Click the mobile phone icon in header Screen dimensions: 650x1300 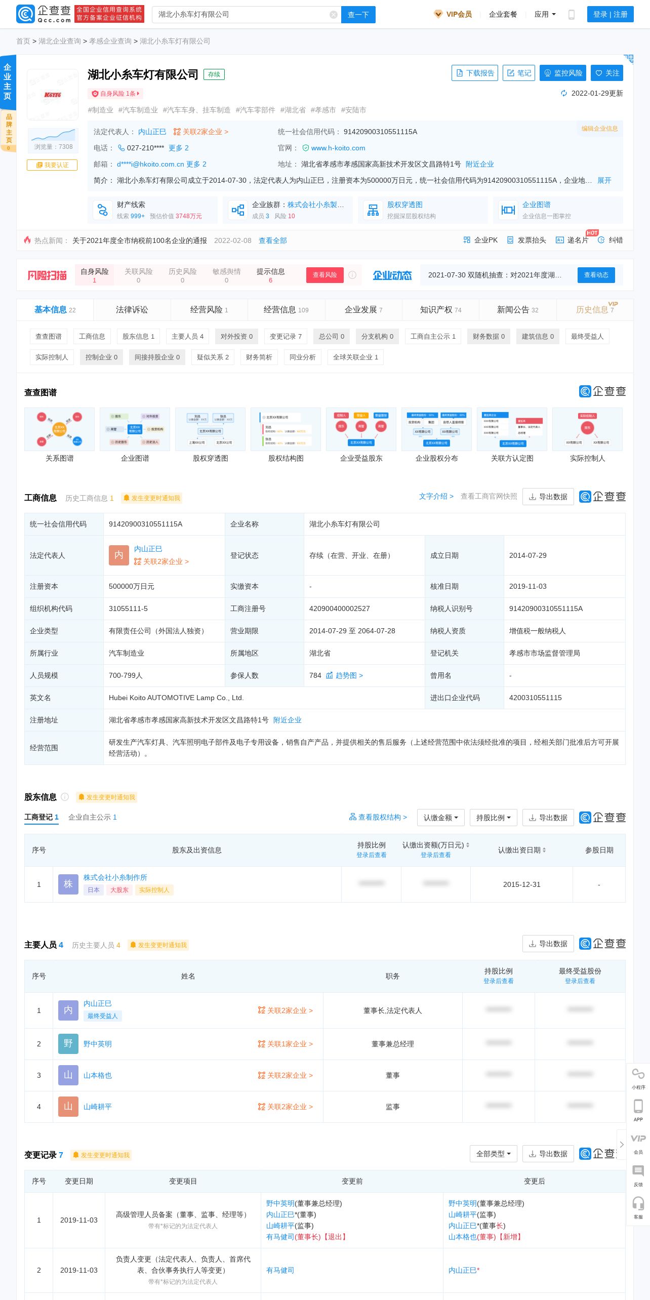tap(572, 15)
